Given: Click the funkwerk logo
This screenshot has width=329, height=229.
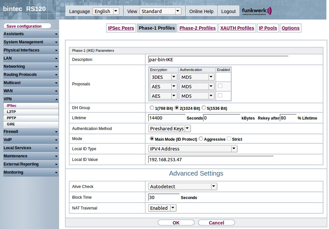Looking at the screenshot, I should 257,11.
